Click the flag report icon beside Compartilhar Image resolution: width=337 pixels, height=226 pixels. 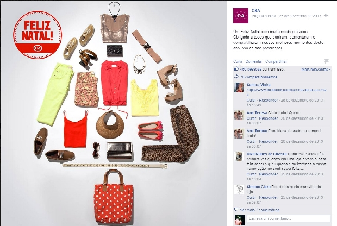[327, 61]
